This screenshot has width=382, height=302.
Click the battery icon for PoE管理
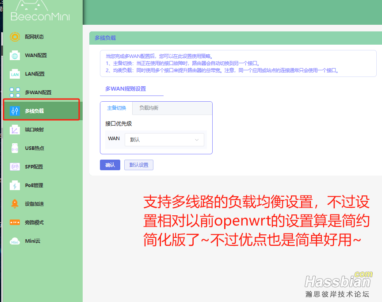[15, 185]
